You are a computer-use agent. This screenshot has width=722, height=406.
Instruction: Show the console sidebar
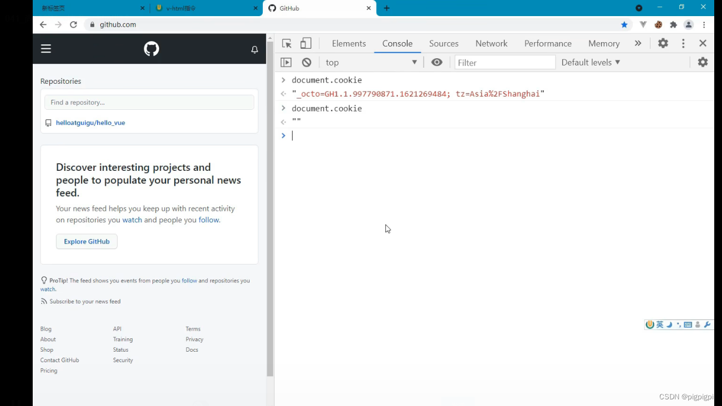click(286, 62)
